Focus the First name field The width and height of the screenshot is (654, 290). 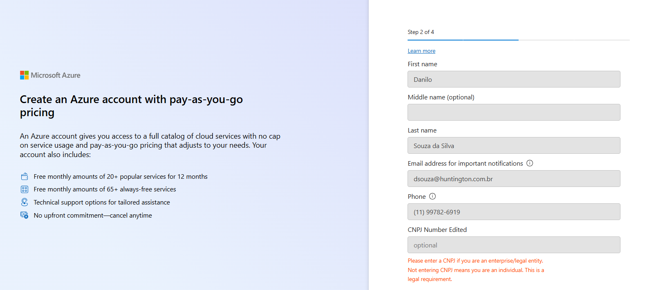coord(514,79)
